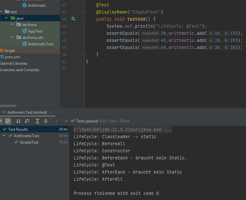Click the run test gutter icon at testAdd
This screenshot has width=246, height=200.
[x=73, y=19]
